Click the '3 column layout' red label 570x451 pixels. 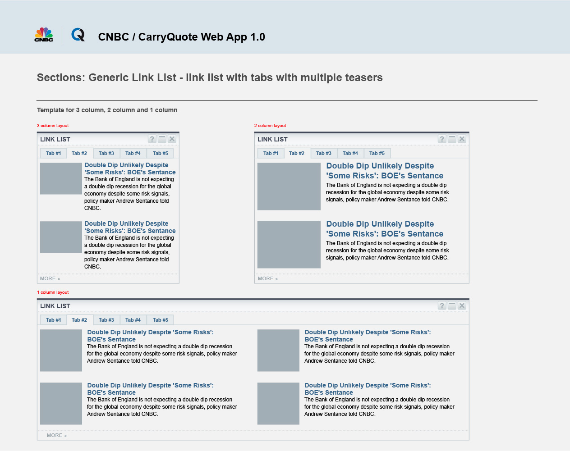pos(53,126)
